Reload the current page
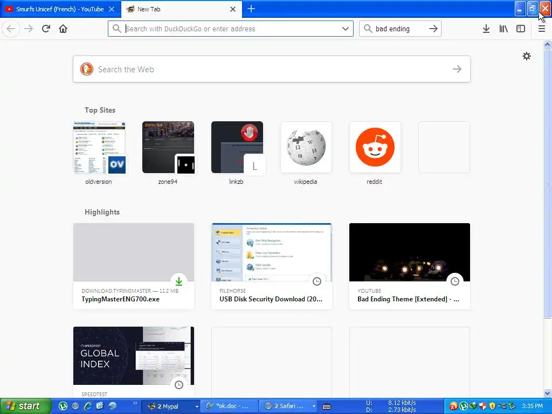Viewport: 552px width, 414px height. coord(46,29)
